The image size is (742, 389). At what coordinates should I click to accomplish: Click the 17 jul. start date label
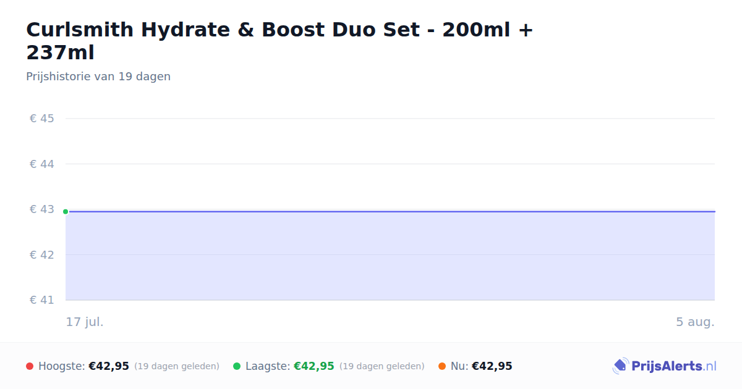(85, 322)
